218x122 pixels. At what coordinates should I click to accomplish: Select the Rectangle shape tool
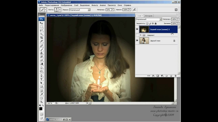(41, 86)
